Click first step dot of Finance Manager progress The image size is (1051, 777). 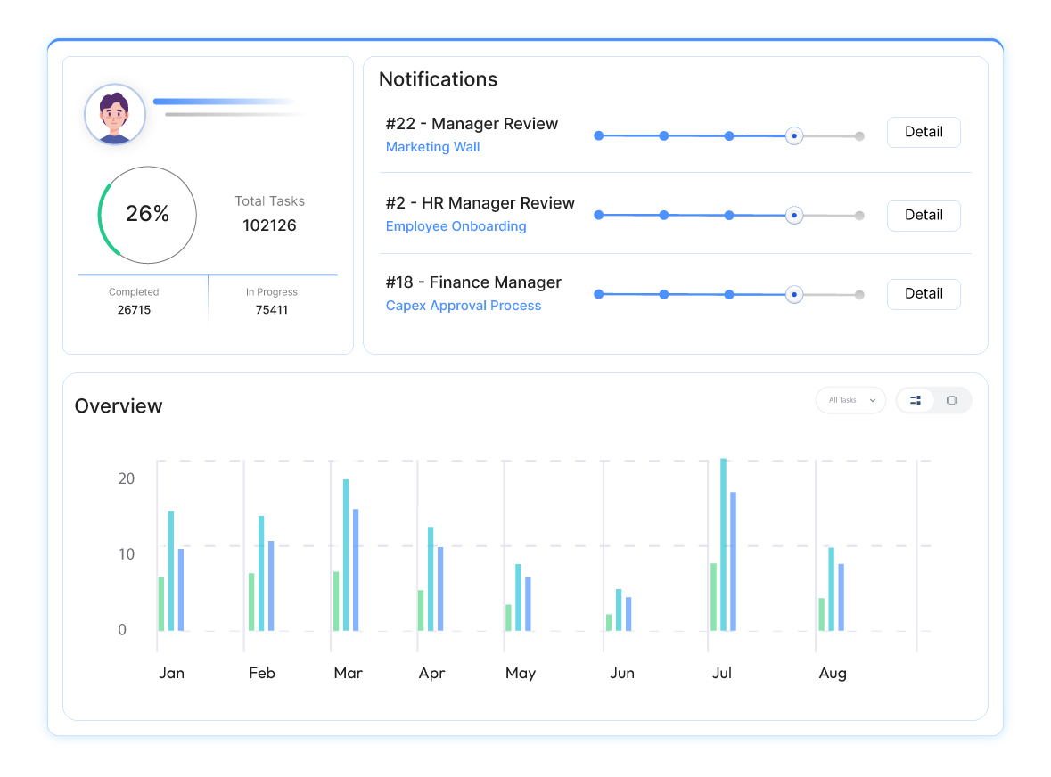(599, 294)
